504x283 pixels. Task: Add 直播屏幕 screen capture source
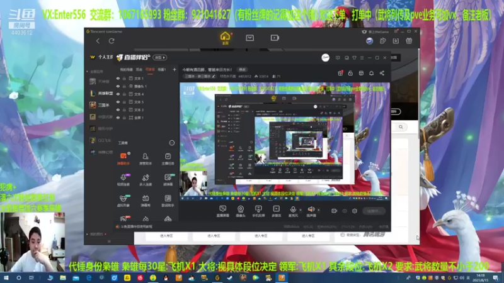coord(223,211)
